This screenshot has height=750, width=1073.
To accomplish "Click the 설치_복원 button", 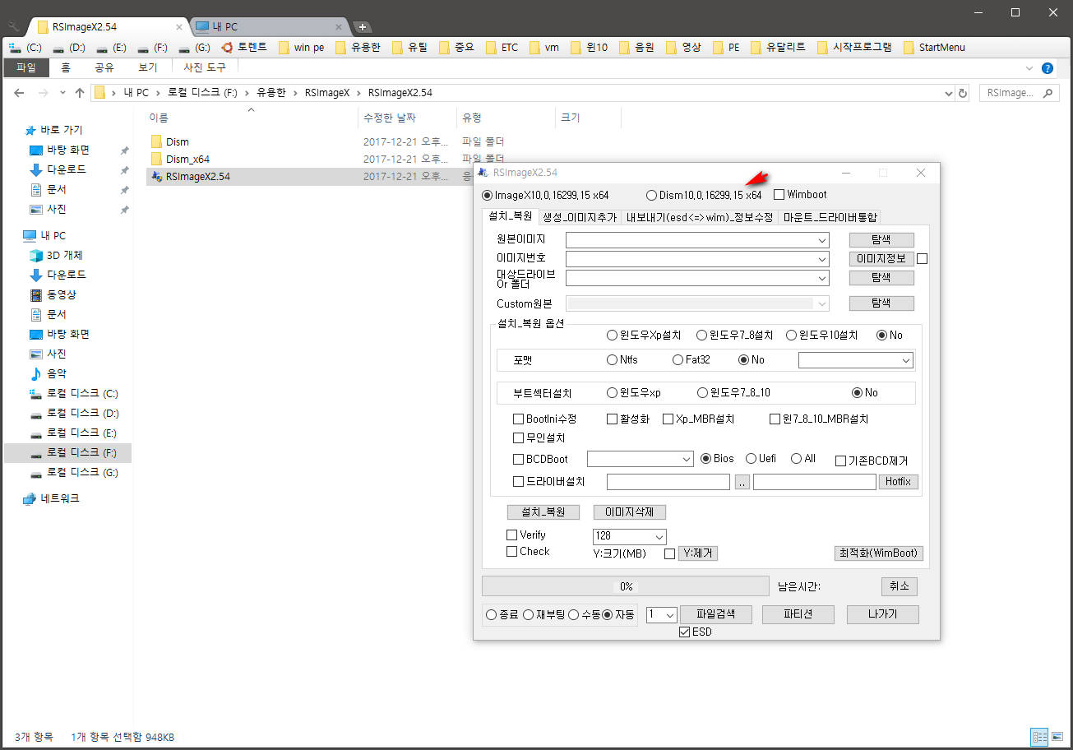I will pos(543,512).
